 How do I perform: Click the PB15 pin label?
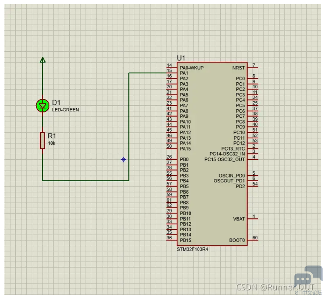pyautogui.click(x=186, y=240)
